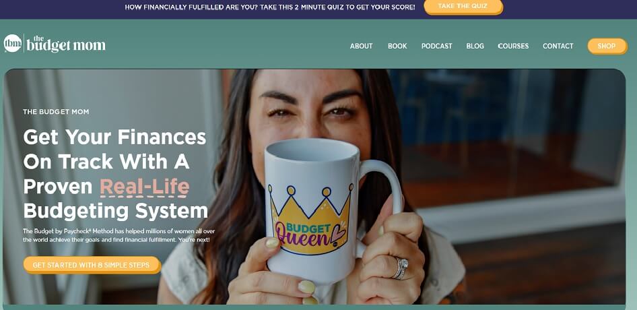The height and width of the screenshot is (310, 637).
Task: Click the yellow SHOP button
Action: (607, 46)
